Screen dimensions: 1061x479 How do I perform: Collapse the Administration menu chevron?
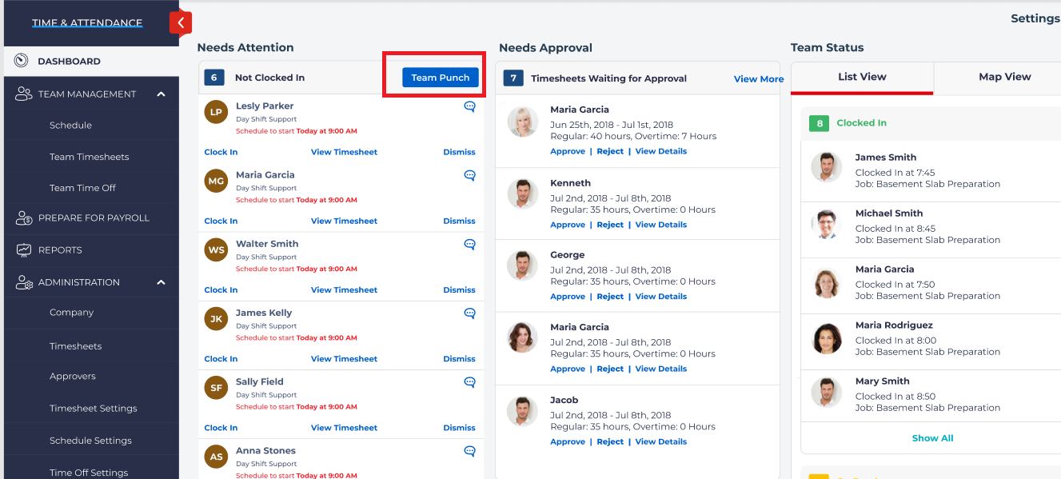161,281
